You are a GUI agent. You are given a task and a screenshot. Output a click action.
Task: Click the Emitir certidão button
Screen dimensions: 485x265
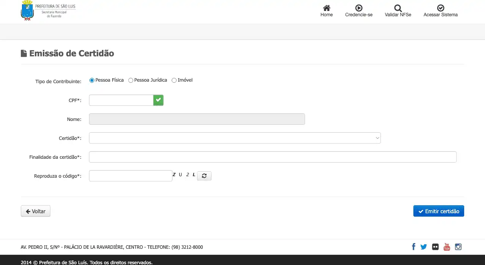pyautogui.click(x=438, y=211)
